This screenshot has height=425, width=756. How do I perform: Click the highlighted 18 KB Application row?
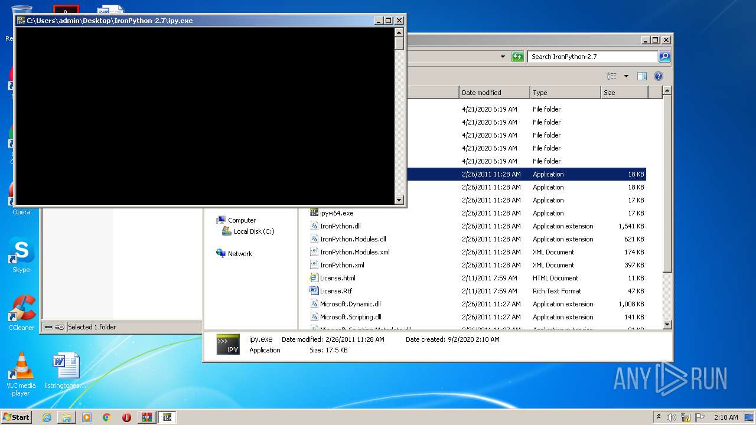526,174
